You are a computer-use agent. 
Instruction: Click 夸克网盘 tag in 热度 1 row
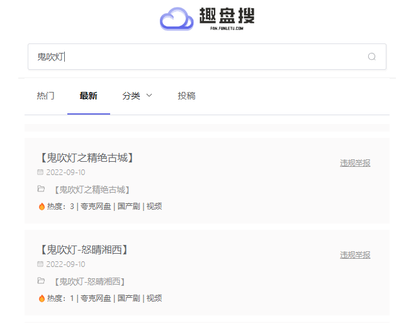96,298
